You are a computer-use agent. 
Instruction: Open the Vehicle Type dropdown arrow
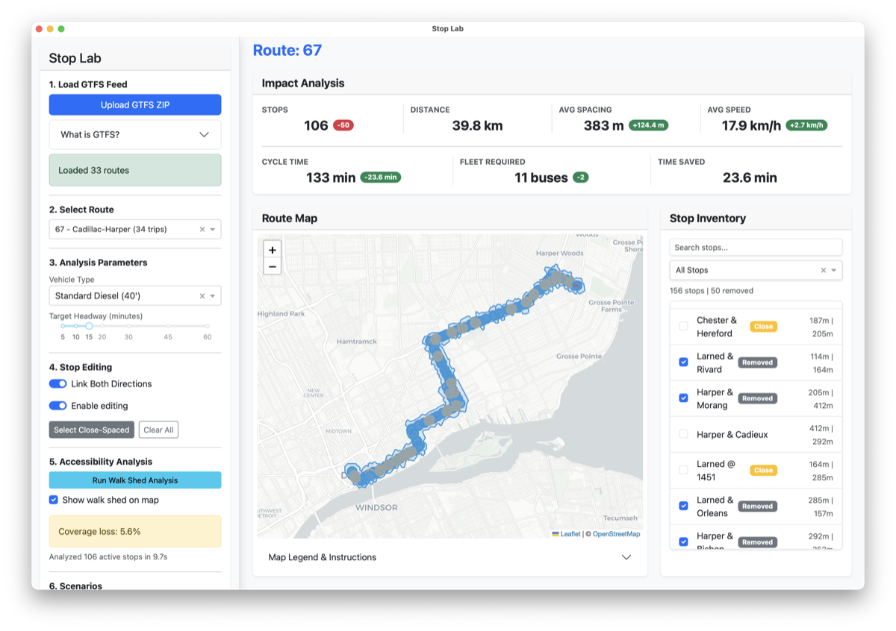(213, 296)
